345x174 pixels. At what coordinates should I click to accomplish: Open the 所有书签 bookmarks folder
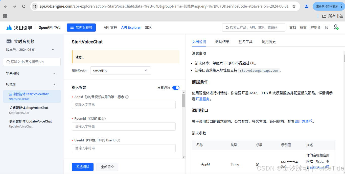333,16
